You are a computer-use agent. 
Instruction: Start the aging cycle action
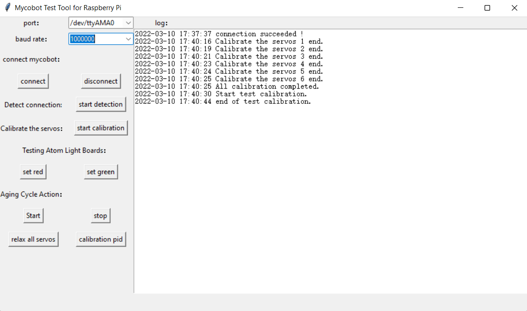(33, 215)
